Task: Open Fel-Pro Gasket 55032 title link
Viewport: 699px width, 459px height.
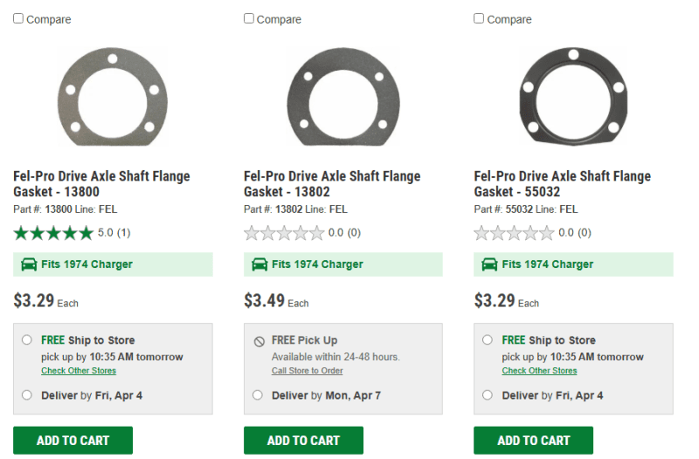Action: 562,184
